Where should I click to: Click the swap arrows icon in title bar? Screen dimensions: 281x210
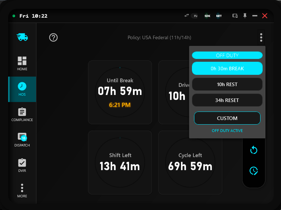(187, 16)
